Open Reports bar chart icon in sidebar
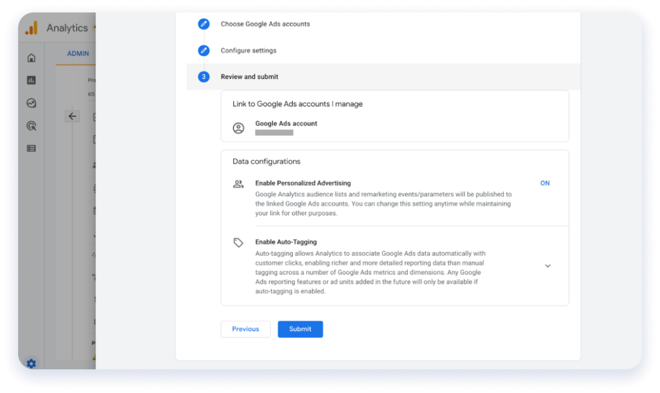660x393 pixels. click(x=31, y=80)
